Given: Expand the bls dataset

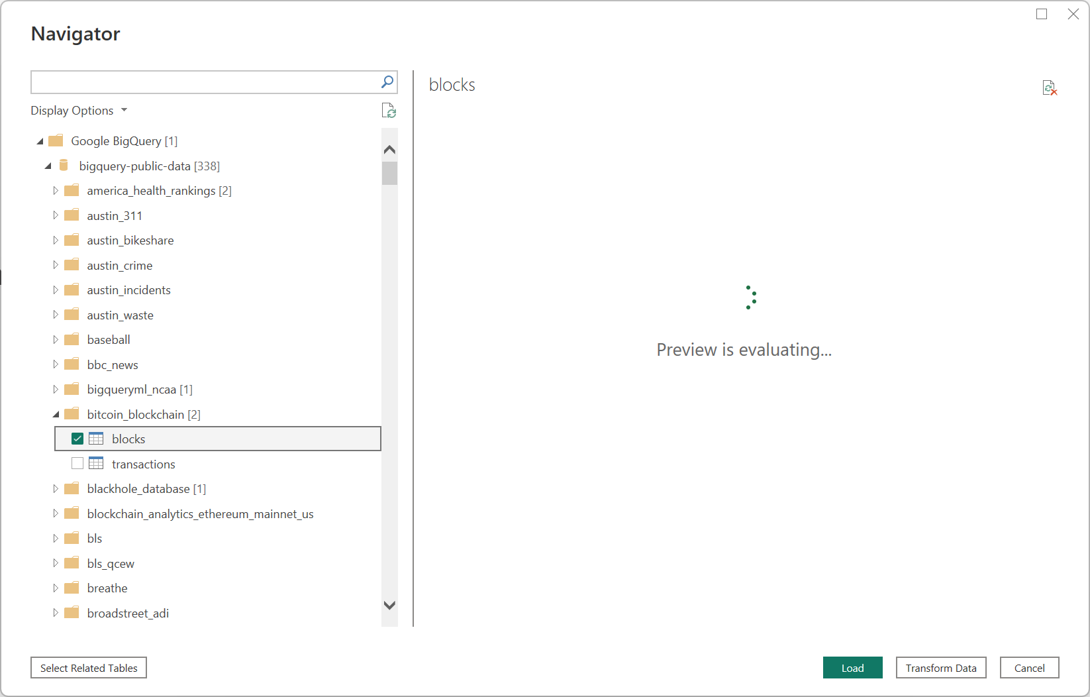Looking at the screenshot, I should tap(56, 539).
